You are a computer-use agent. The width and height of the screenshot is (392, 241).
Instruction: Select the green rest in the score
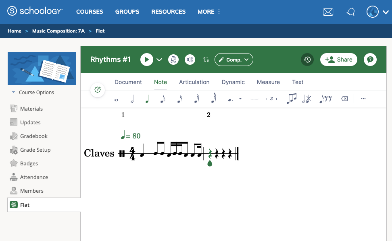point(210,153)
